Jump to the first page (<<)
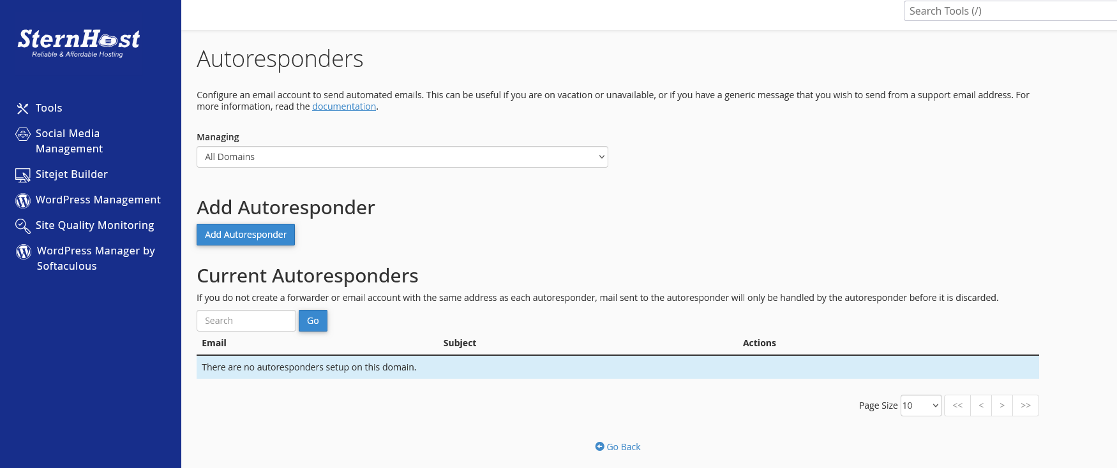Image resolution: width=1117 pixels, height=468 pixels. pyautogui.click(x=957, y=406)
